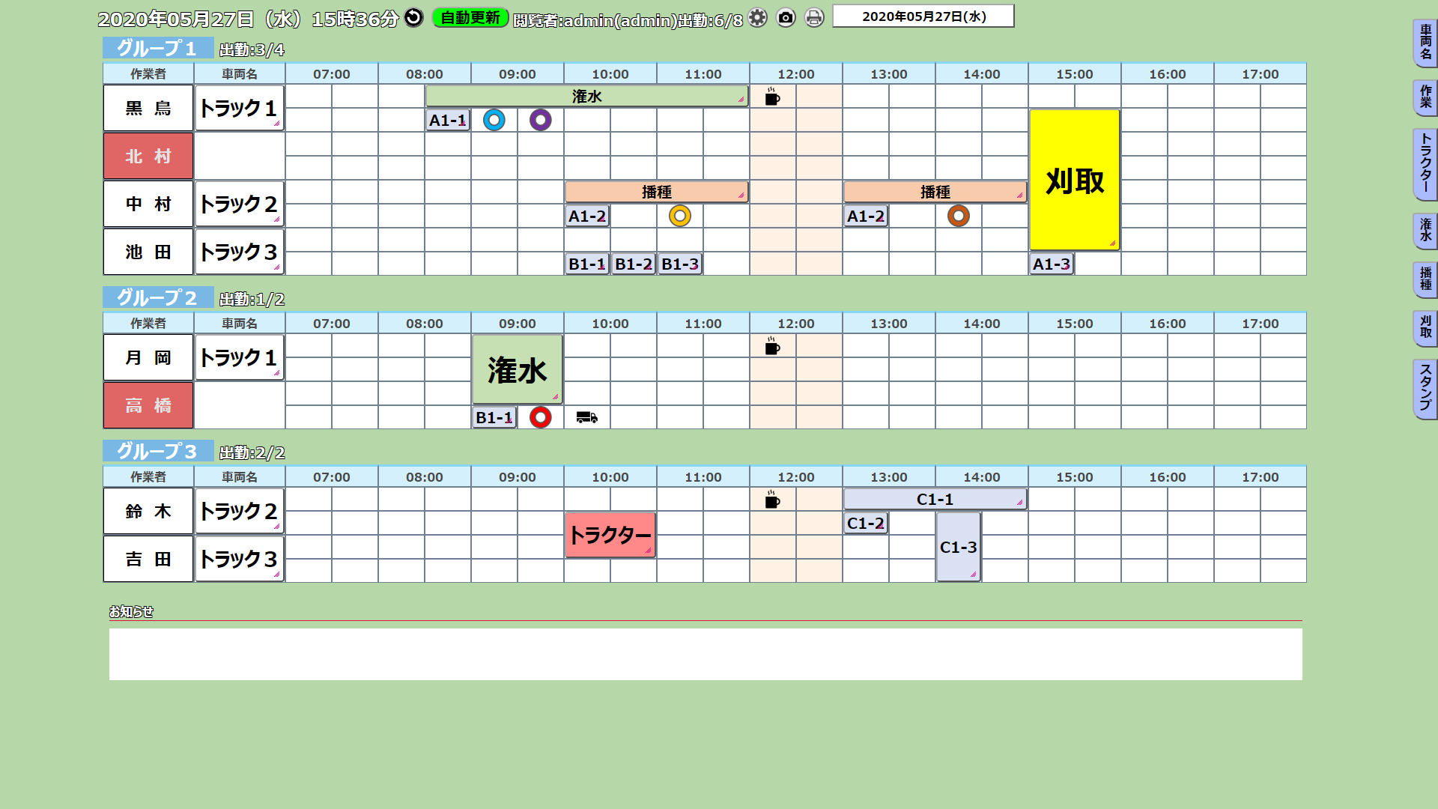Expand the スタンプ side tab
The width and height of the screenshot is (1438, 809).
click(1425, 388)
